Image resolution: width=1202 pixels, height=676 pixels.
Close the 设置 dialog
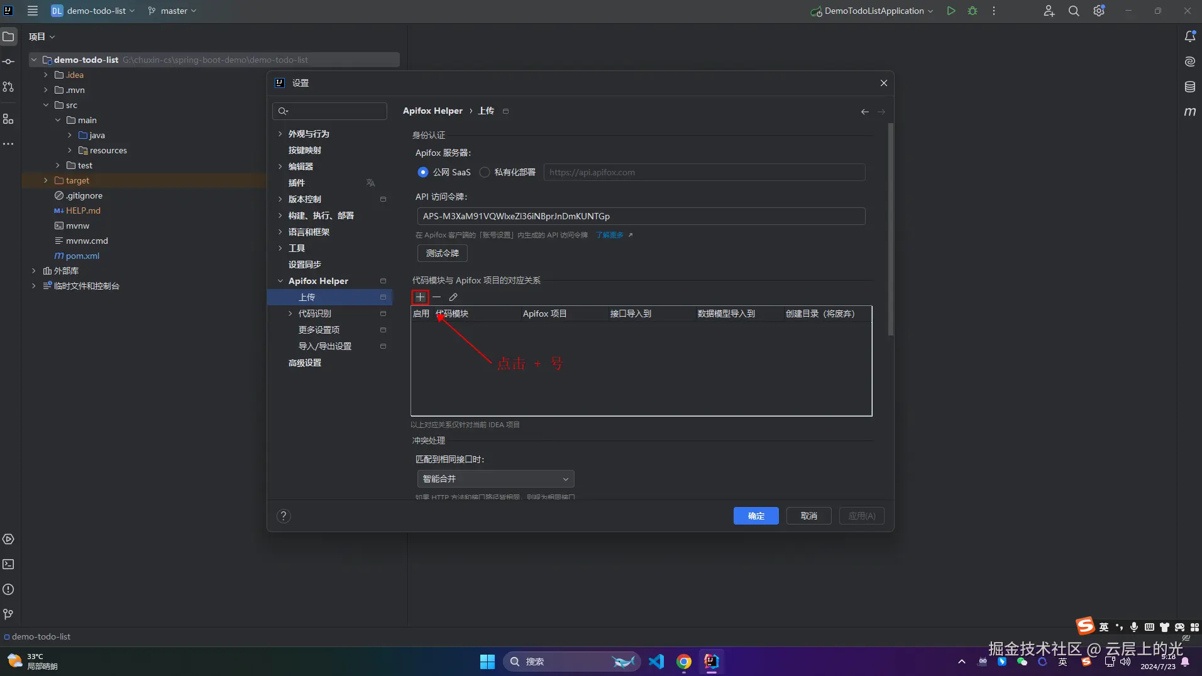[x=883, y=83]
